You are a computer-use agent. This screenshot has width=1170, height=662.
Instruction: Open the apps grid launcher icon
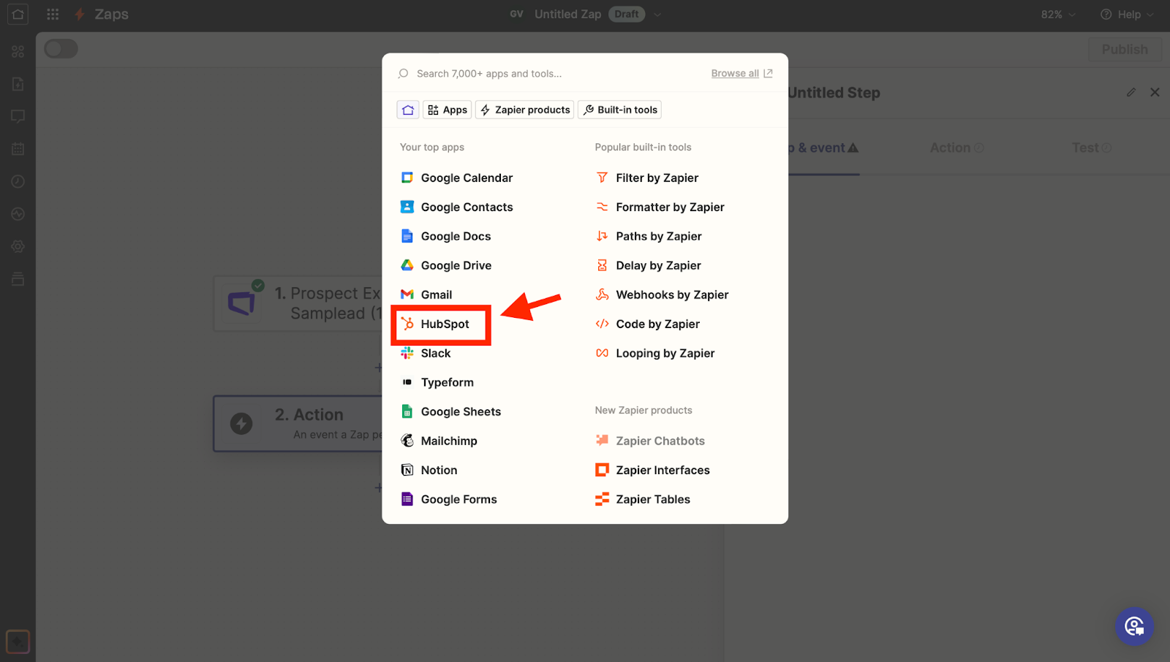click(53, 14)
